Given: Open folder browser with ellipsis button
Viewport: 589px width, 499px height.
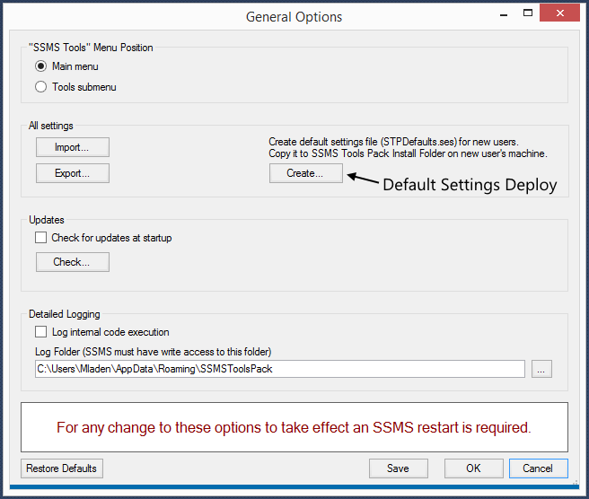Looking at the screenshot, I should [x=541, y=369].
